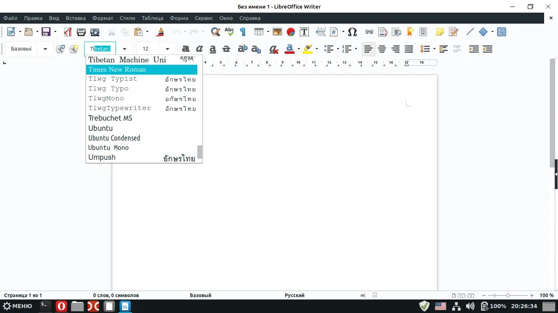Insert a page break
558x313 pixels.
tap(321, 32)
